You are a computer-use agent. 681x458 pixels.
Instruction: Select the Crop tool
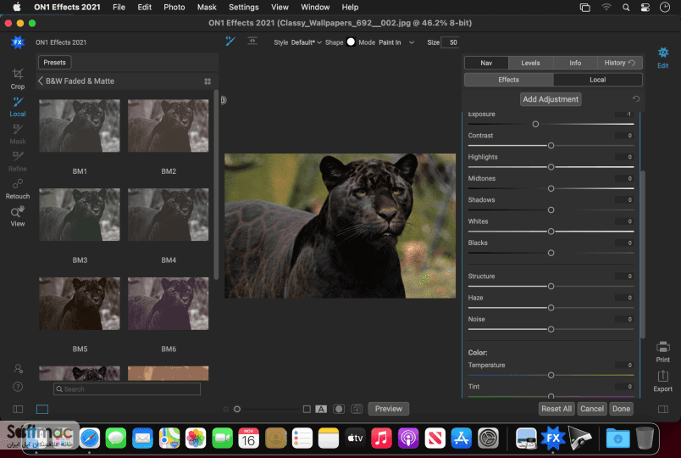click(18, 79)
